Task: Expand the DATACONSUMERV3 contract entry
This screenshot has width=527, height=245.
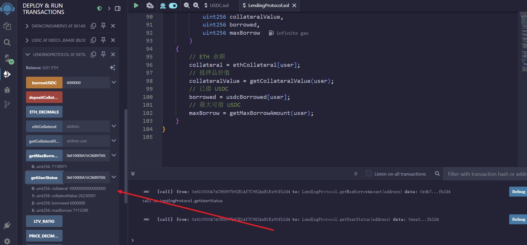Action: 27,26
